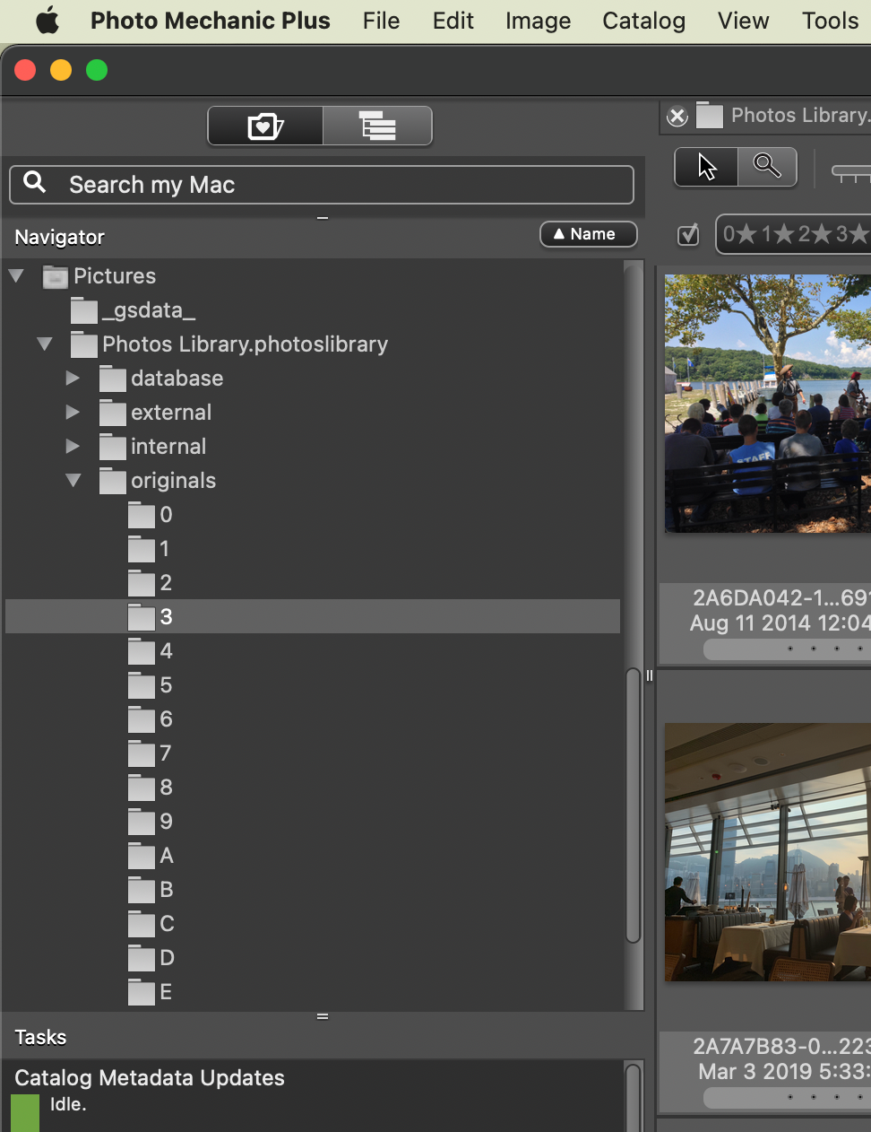Click the green Idle status indicator
Screen dimensions: 871x1132
(25, 1113)
